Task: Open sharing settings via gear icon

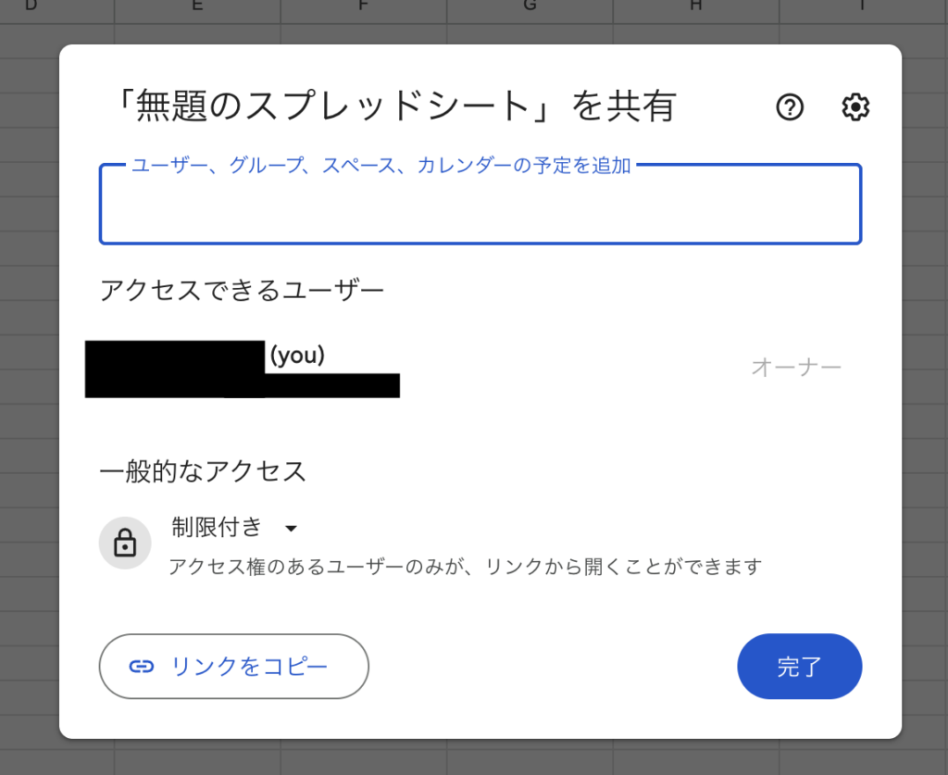Action: (855, 107)
